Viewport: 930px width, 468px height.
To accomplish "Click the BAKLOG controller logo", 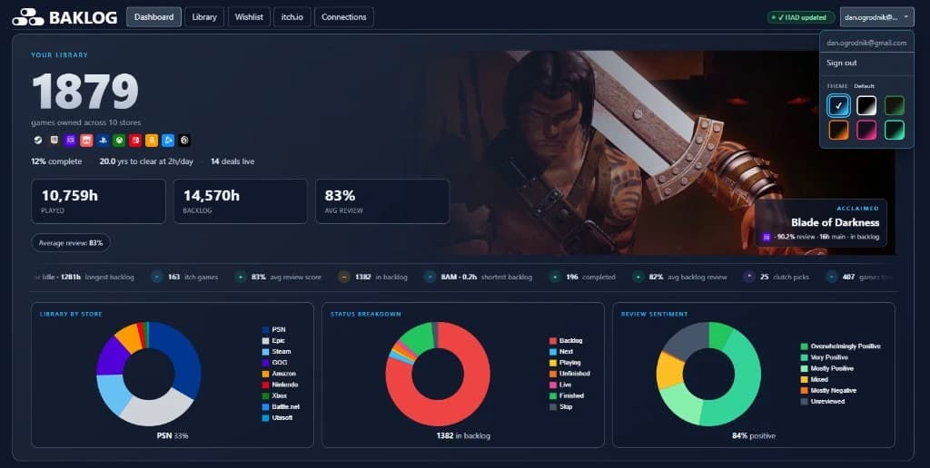I will click(x=28, y=17).
